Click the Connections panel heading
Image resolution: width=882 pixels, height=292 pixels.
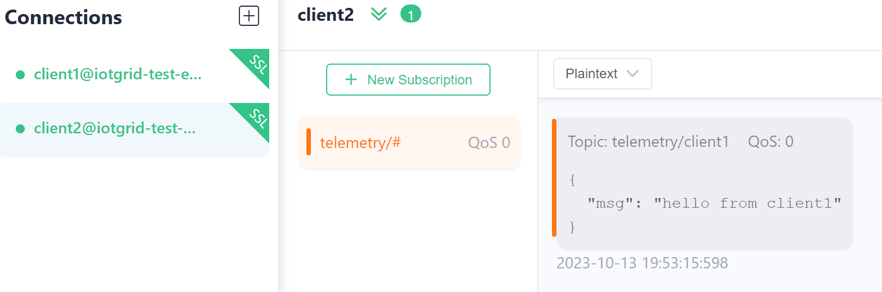pyautogui.click(x=64, y=17)
